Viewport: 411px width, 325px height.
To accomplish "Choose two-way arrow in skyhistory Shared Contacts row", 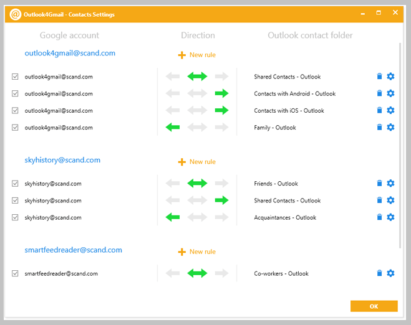I will 197,200.
